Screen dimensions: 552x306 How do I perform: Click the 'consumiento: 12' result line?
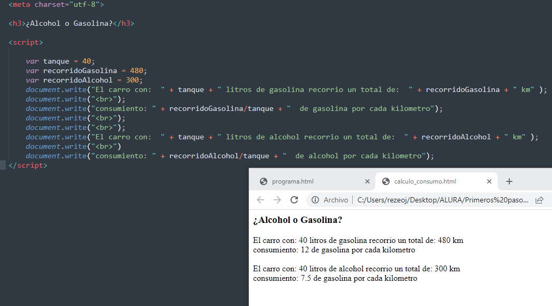(334, 250)
